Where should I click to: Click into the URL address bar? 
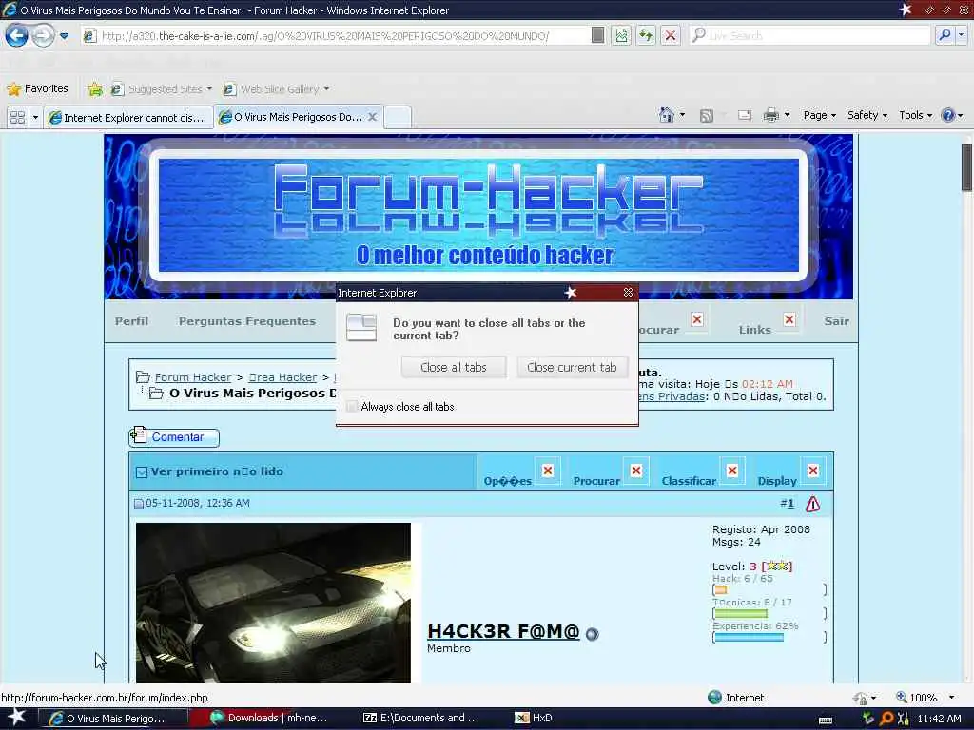pyautogui.click(x=336, y=36)
